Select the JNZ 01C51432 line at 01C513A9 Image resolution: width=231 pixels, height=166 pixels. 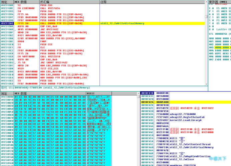[49, 29]
